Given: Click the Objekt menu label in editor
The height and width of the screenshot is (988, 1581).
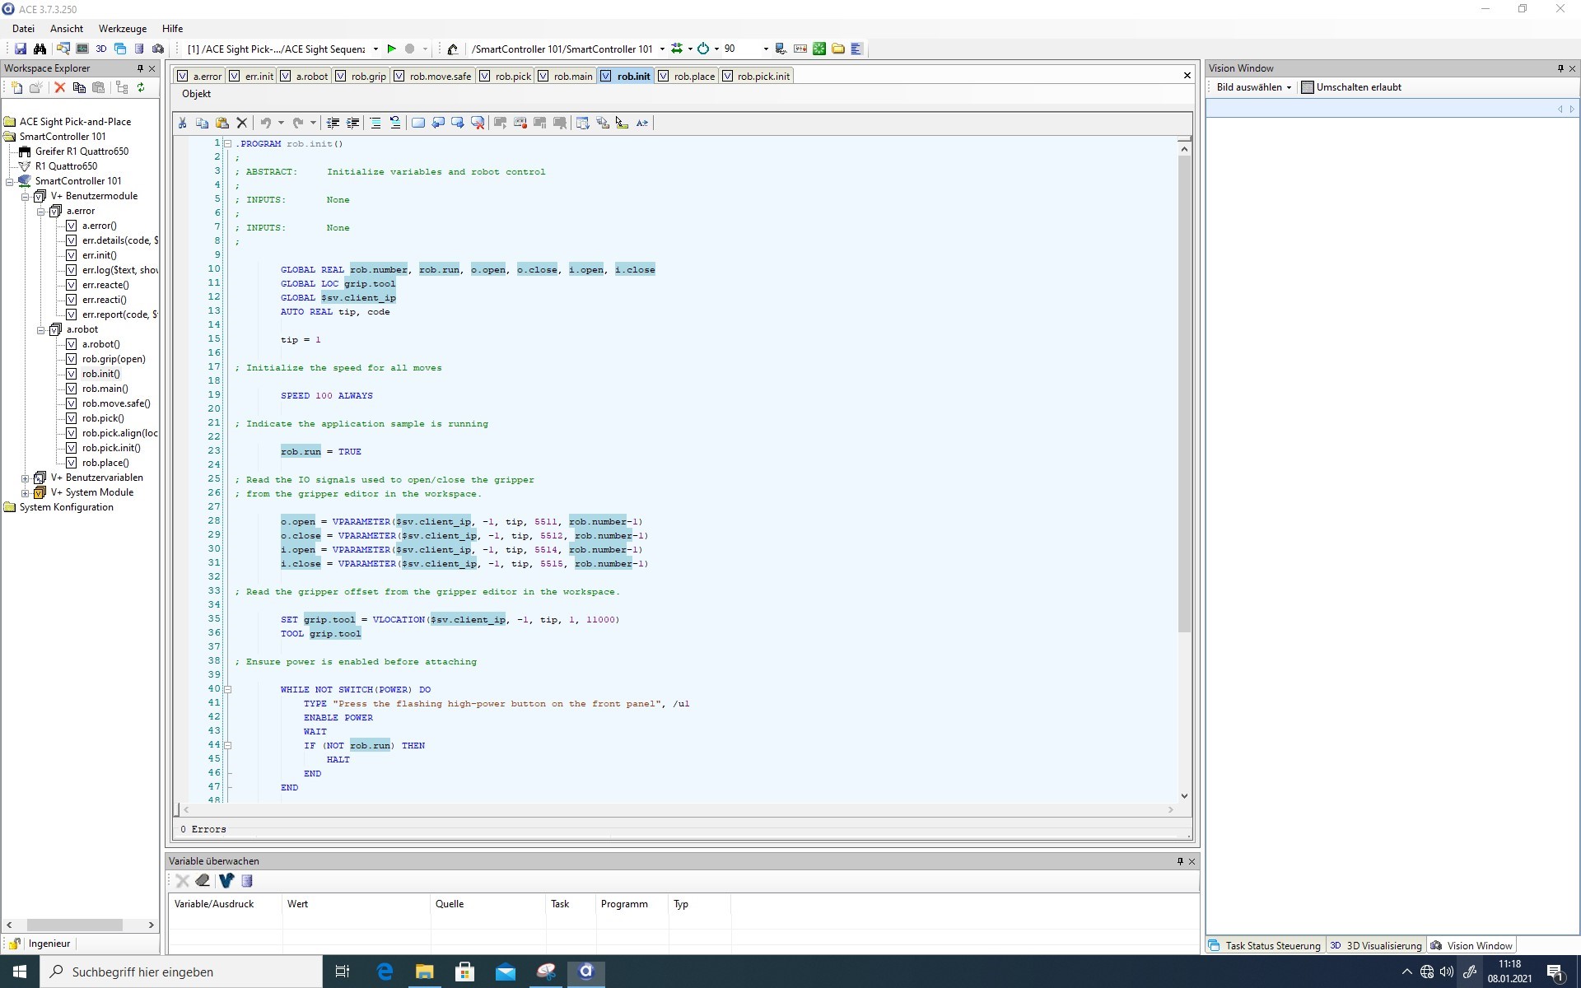Looking at the screenshot, I should click(x=196, y=94).
